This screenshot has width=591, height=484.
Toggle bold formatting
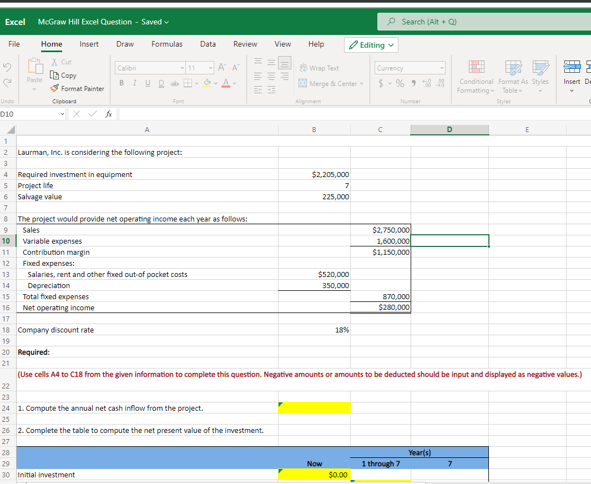(121, 83)
